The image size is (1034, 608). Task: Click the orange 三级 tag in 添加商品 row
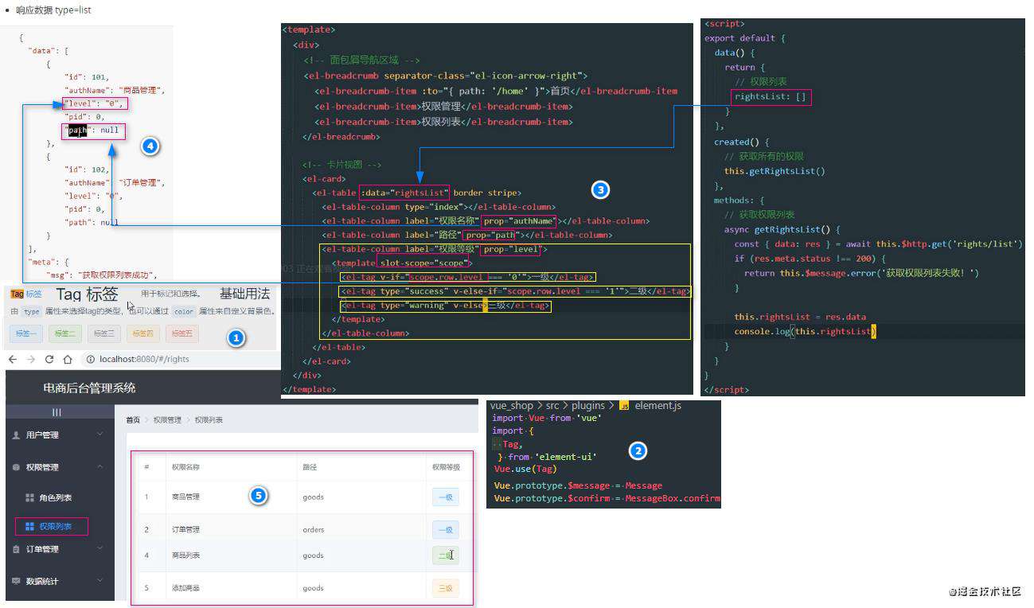point(446,588)
